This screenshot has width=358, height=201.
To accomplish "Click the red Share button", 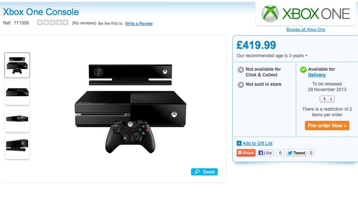I will pos(246,153).
